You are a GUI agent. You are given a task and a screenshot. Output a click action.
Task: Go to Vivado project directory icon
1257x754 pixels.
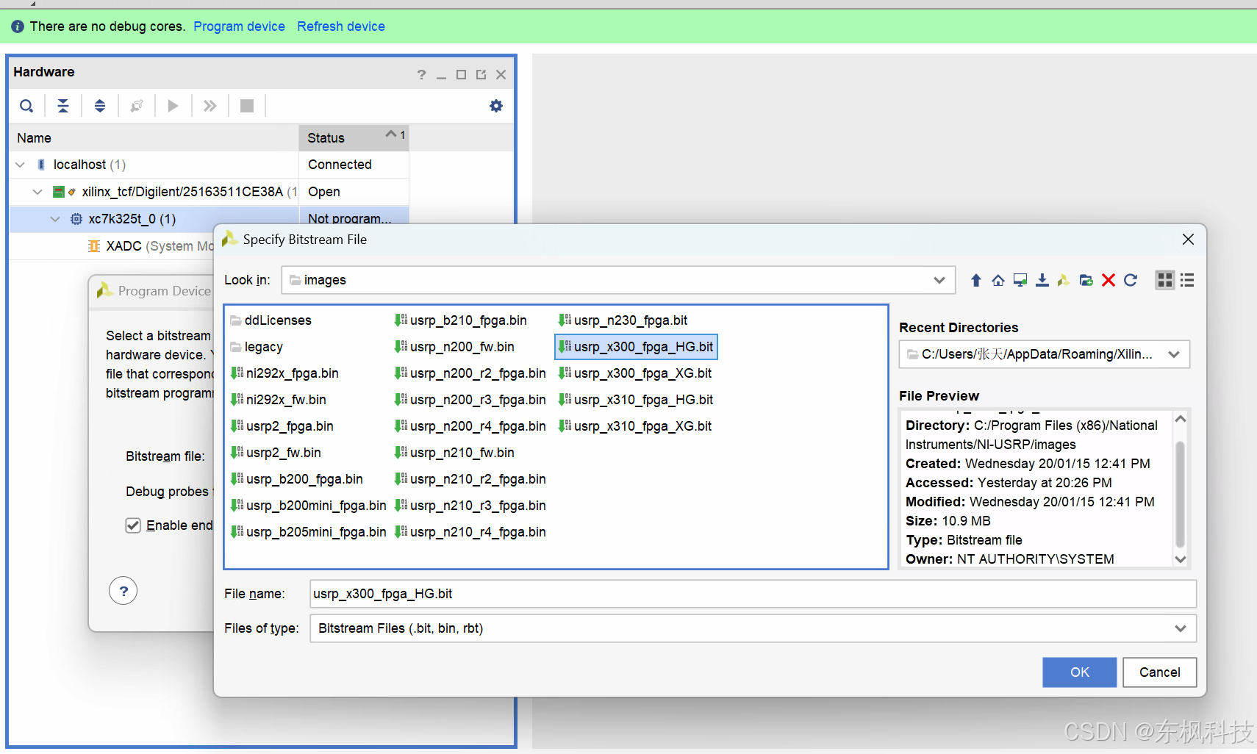pos(1064,280)
